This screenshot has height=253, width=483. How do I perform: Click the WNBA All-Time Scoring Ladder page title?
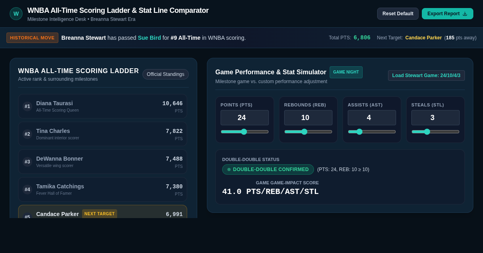118,10
